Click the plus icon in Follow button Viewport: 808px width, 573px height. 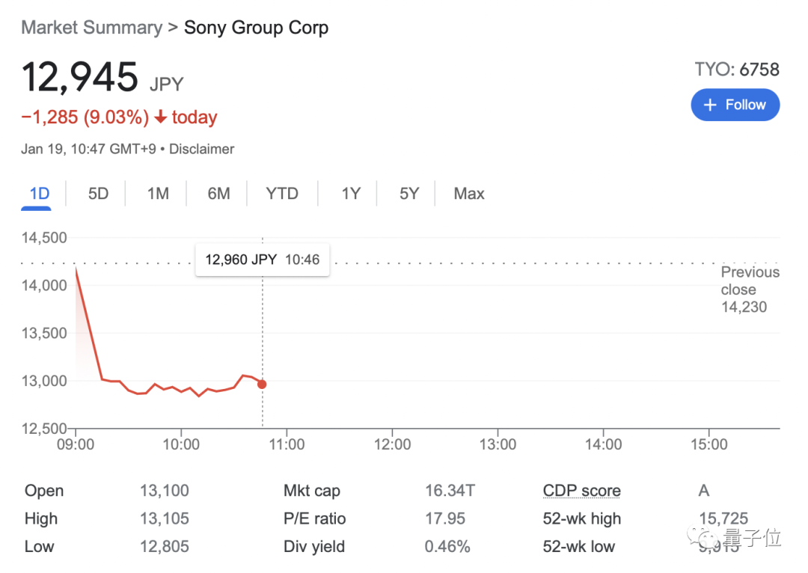[711, 105]
